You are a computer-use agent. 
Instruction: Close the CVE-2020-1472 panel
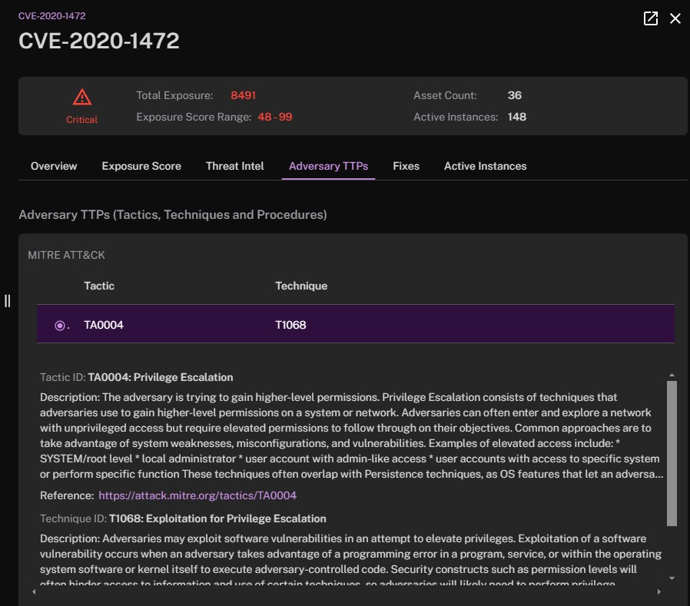pyautogui.click(x=675, y=18)
